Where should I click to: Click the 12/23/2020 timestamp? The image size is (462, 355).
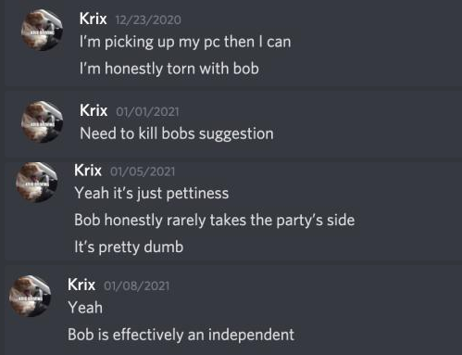(x=148, y=20)
